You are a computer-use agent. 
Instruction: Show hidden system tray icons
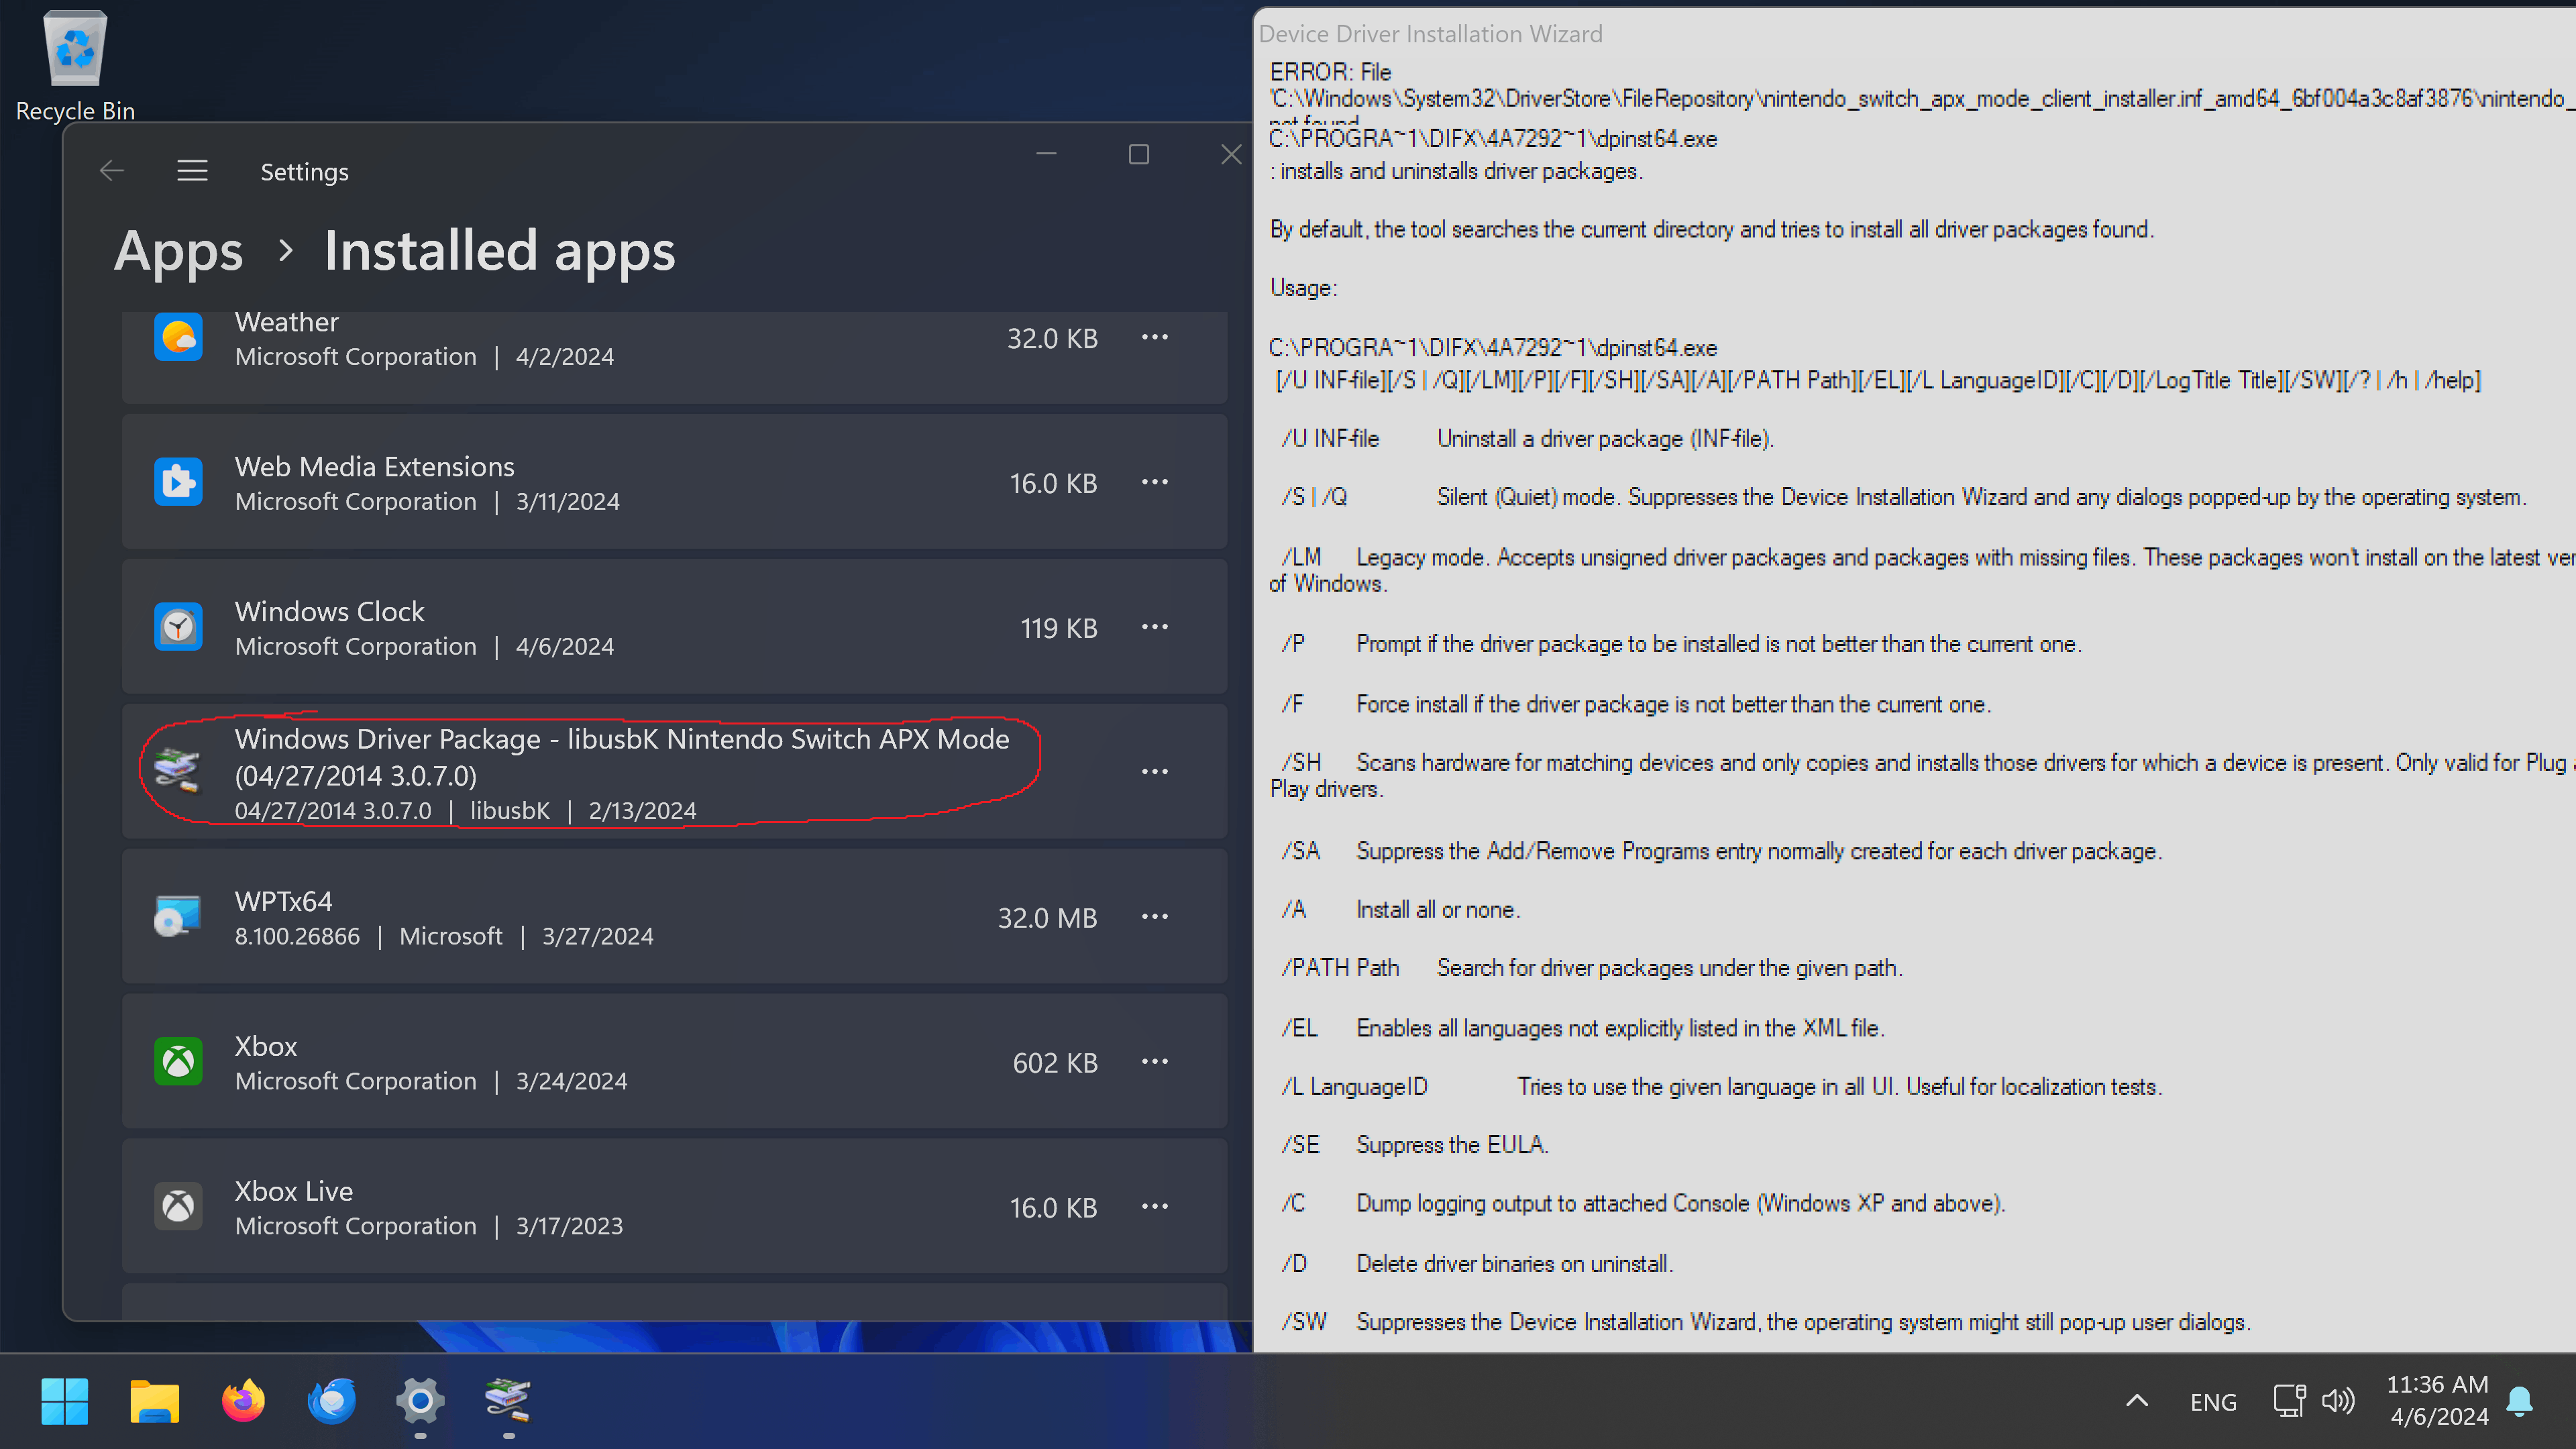pos(2136,1401)
